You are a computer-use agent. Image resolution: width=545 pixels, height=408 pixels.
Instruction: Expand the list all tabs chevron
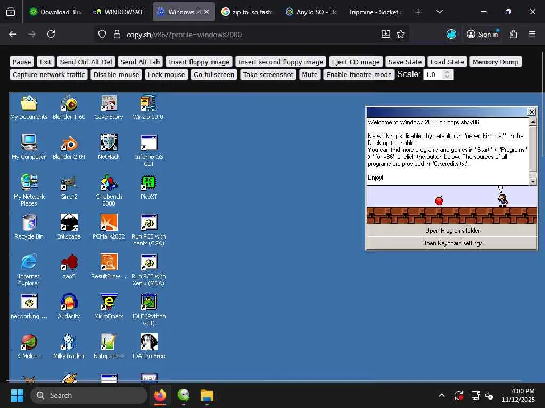(439, 12)
